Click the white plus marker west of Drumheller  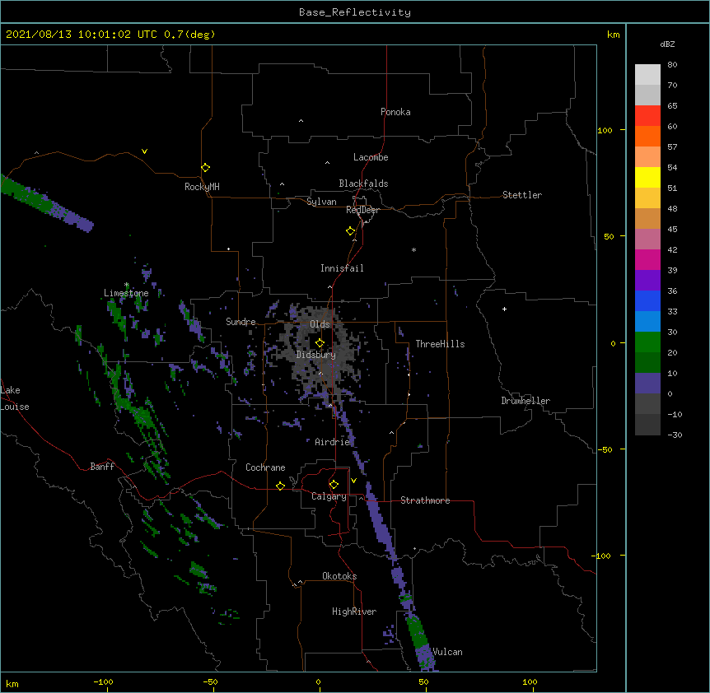(x=504, y=309)
